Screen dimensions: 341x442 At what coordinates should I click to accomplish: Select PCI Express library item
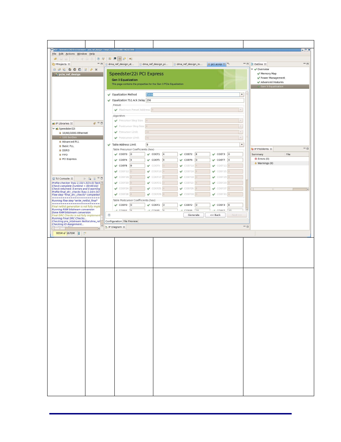69,159
